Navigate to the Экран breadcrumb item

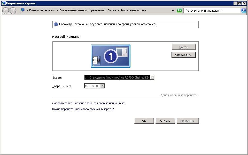coord(112,11)
